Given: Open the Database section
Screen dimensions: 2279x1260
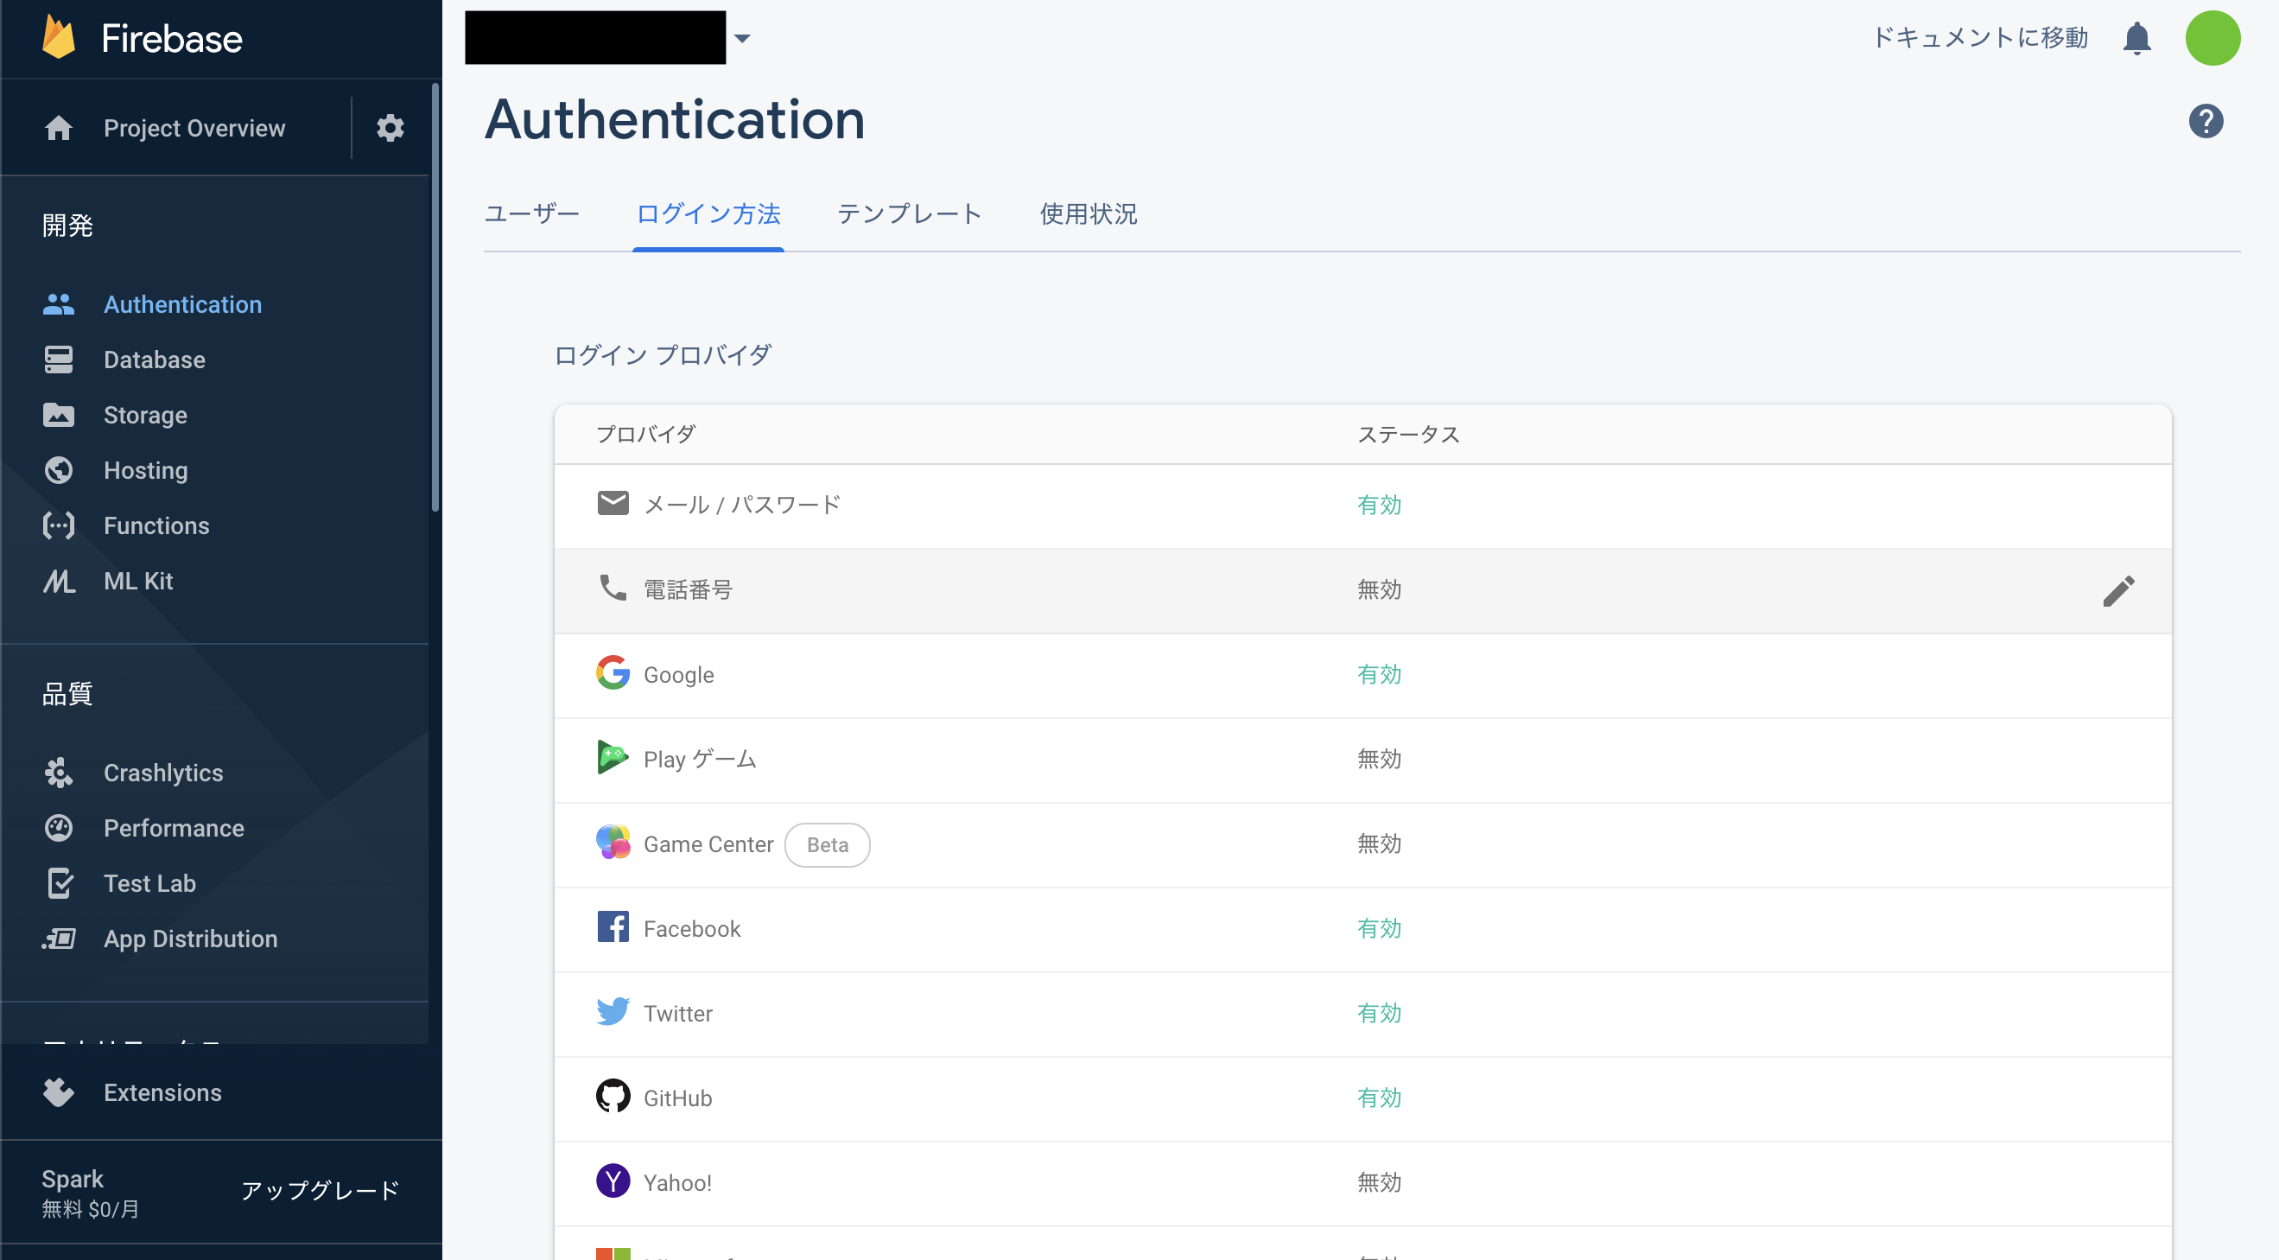Looking at the screenshot, I should pos(154,359).
